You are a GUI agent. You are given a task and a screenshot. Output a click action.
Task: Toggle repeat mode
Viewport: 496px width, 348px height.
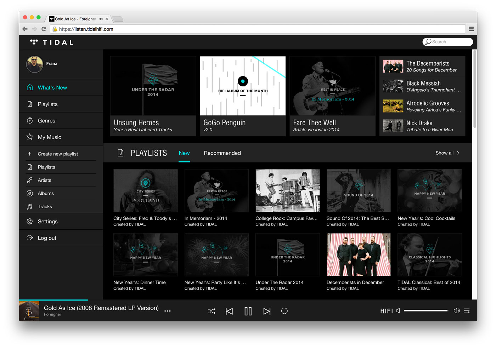click(x=284, y=311)
